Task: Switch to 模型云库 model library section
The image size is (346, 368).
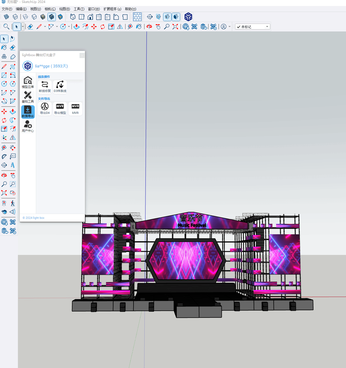Action: 28,82
